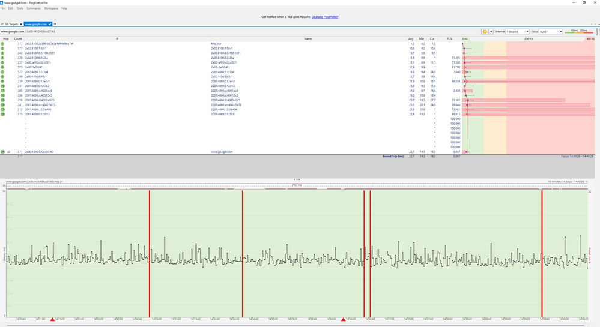Screen dimensions: 600x327
Task: Select the hop 16 green status icon
Action: click(2, 114)
